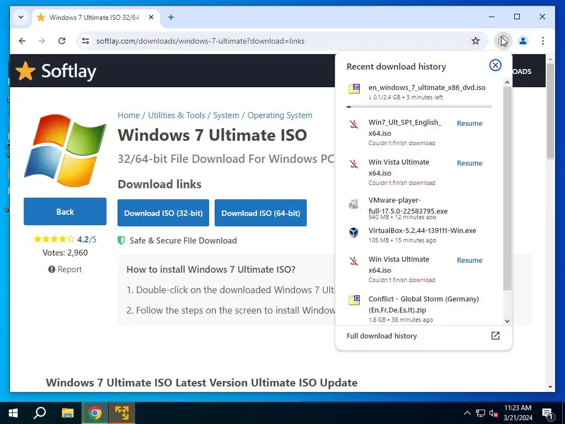565x424 pixels.
Task: Close the Recent download history popup
Action: [x=495, y=65]
